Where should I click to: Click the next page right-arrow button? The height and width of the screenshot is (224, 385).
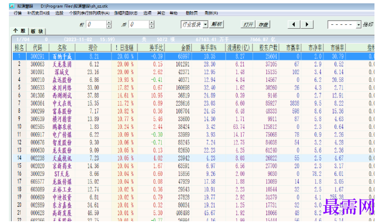pyautogui.click(x=307, y=24)
